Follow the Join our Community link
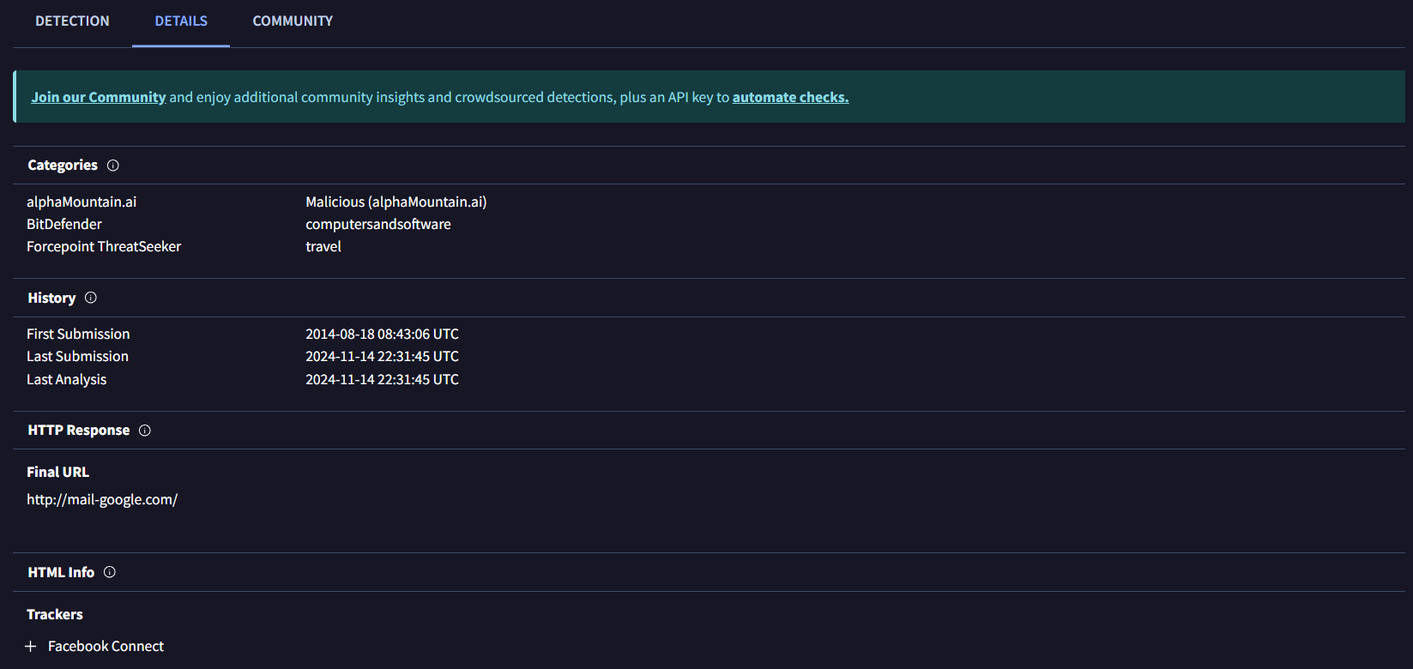Screen dimensions: 1413x669 click(99, 98)
